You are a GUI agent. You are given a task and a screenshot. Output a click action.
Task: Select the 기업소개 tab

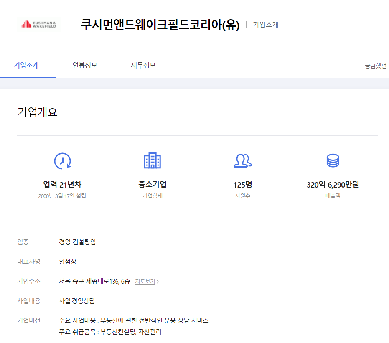[26, 65]
